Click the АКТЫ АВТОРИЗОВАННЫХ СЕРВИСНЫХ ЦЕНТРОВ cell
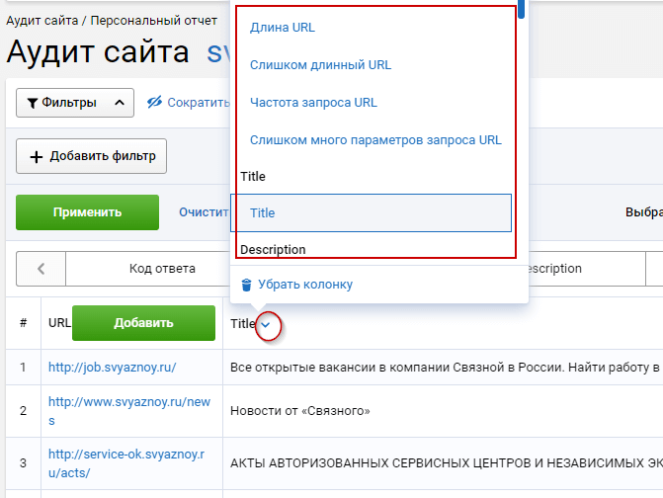Screen dimensions: 663x498 pyautogui.click(x=443, y=463)
